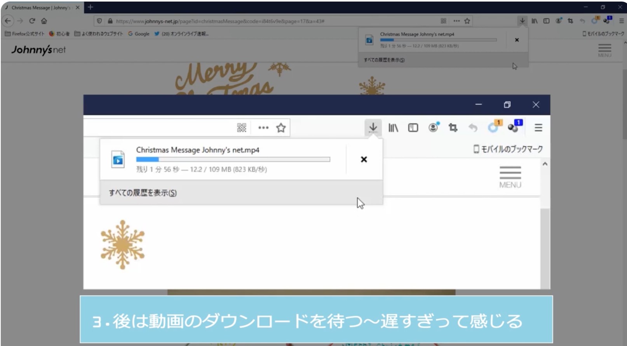Click hamburger menu icon in magnified inset

pyautogui.click(x=538, y=128)
